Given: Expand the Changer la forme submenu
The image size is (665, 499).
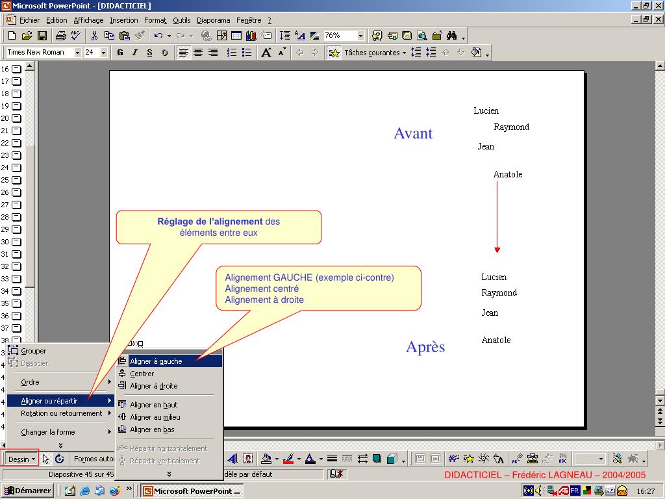Looking at the screenshot, I should click(x=60, y=432).
